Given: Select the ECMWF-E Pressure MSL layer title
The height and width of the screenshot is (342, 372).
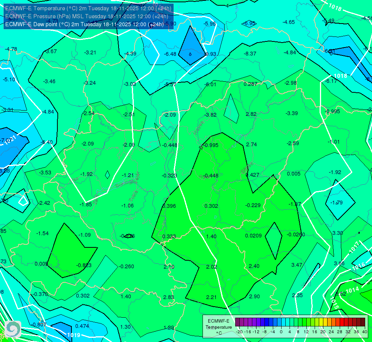Looking at the screenshot, I should pos(87,16).
